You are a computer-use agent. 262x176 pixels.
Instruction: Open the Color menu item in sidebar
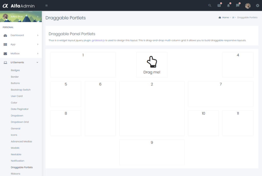click(x=14, y=103)
